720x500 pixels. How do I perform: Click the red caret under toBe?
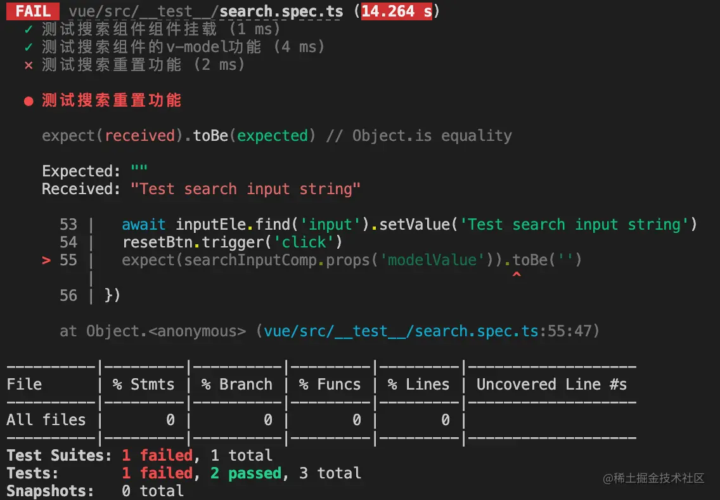(517, 275)
